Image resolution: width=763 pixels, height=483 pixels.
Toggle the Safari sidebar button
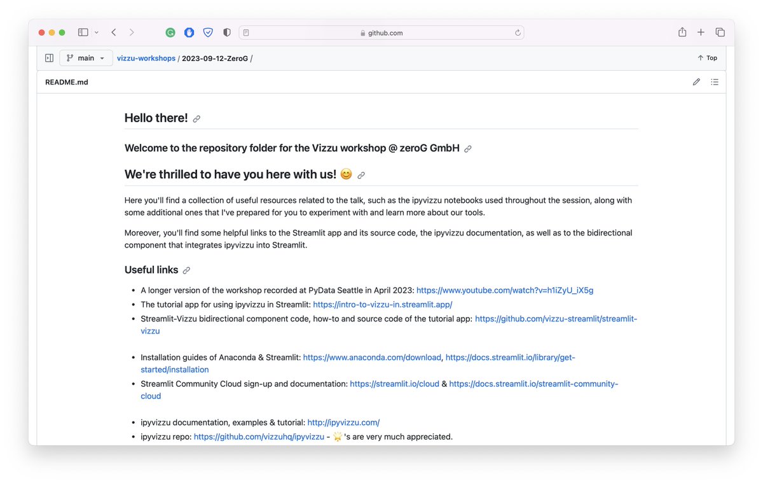pos(83,32)
